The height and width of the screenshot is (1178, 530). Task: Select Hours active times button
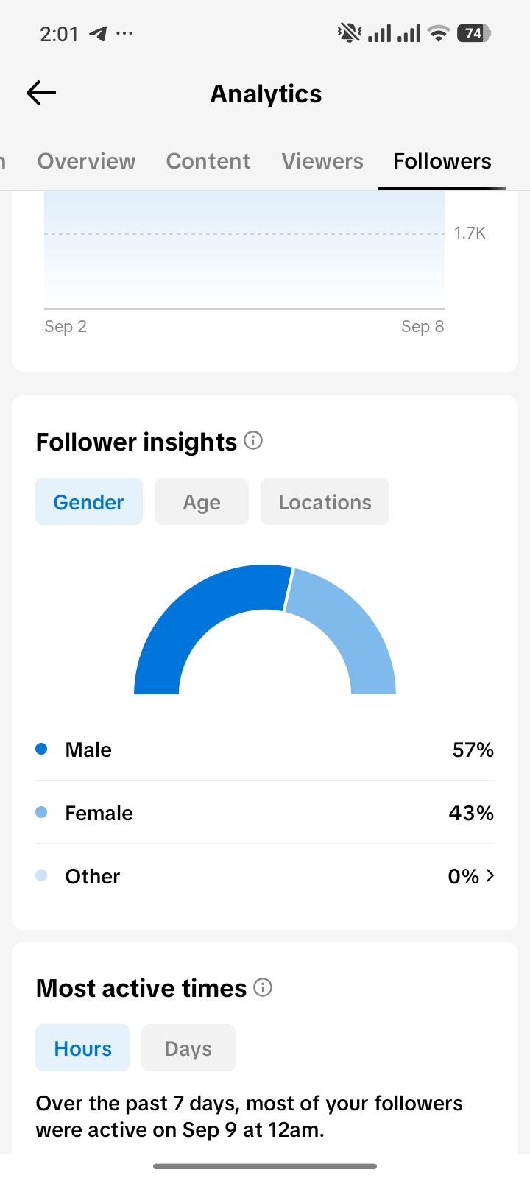click(82, 1048)
